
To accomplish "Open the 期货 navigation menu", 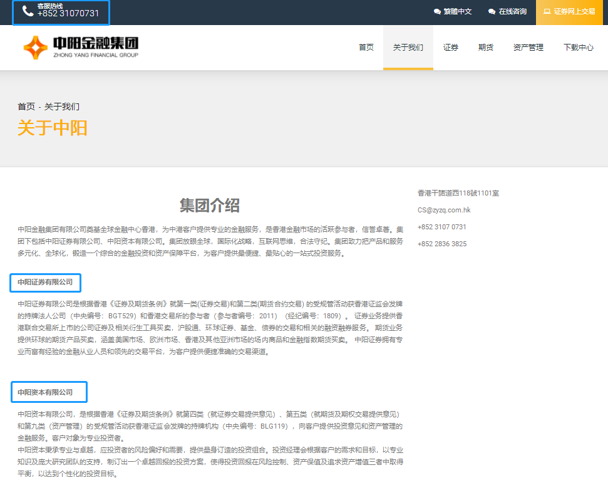I will click(x=485, y=48).
